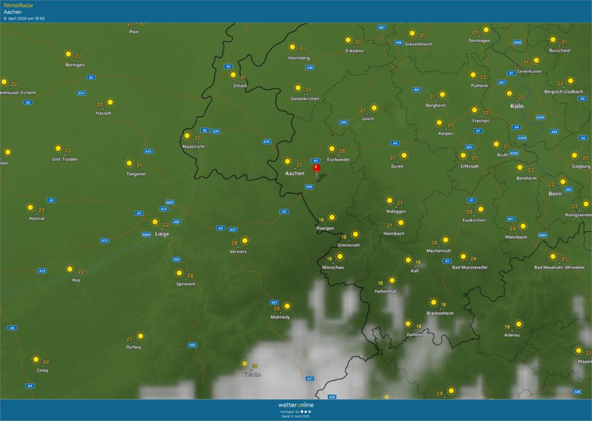Click the sun icon at Verviers
Screen dimensions: 592x421
coord(245,241)
